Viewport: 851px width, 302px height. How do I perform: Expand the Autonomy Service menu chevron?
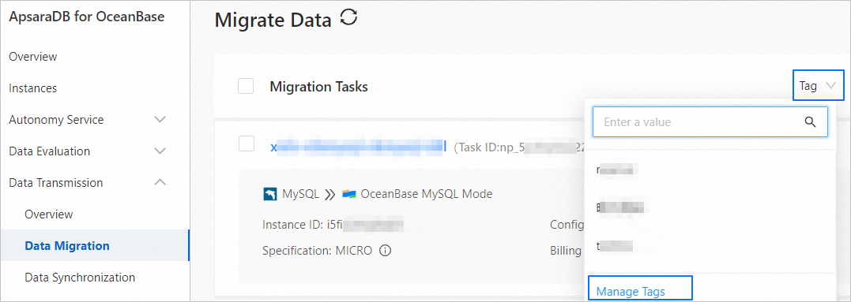(160, 119)
